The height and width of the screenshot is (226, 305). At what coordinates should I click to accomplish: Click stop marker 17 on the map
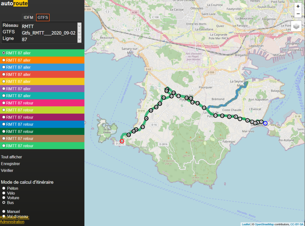pyautogui.click(x=178, y=96)
